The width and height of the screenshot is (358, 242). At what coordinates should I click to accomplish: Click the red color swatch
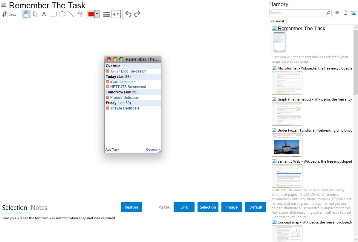click(x=91, y=14)
